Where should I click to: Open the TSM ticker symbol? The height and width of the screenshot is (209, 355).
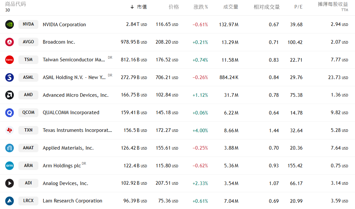28,59
